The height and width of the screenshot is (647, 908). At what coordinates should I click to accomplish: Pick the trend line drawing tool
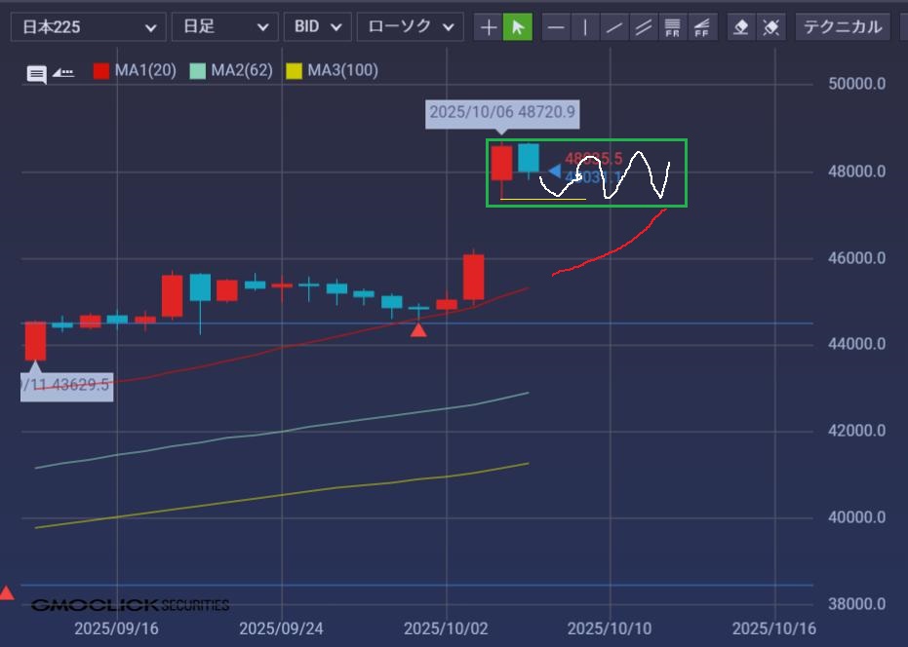(613, 27)
